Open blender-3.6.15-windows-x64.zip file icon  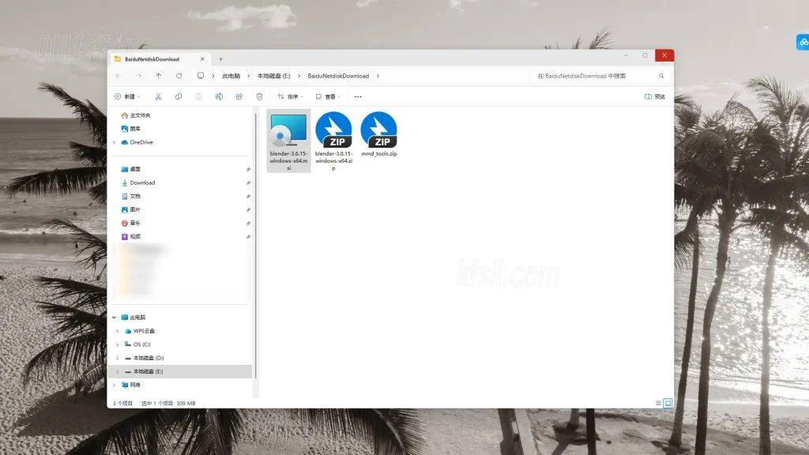click(333, 130)
